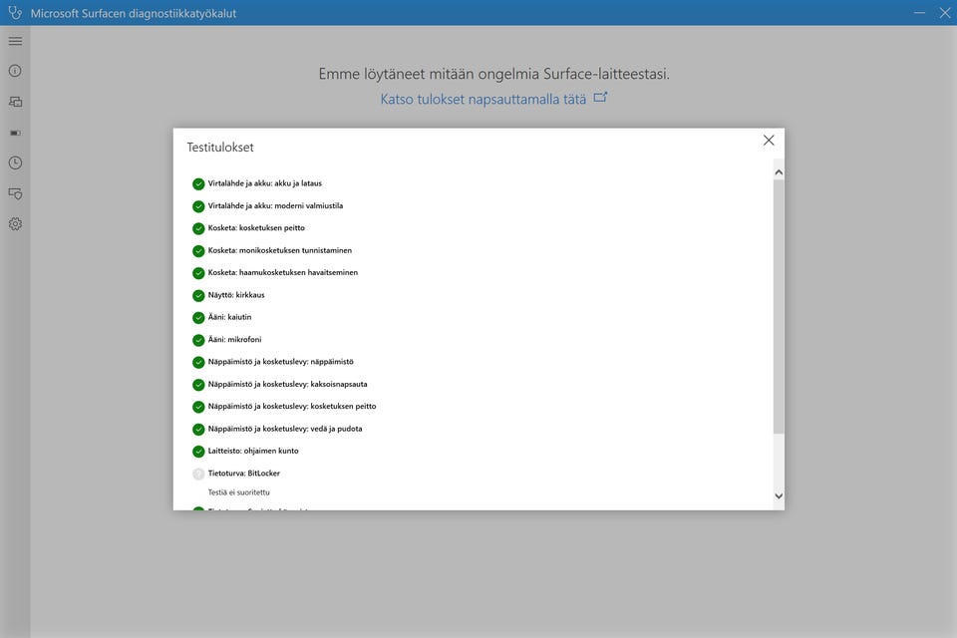This screenshot has width=957, height=638.
Task: Click the stethoscope app icon in title bar
Action: (15, 12)
